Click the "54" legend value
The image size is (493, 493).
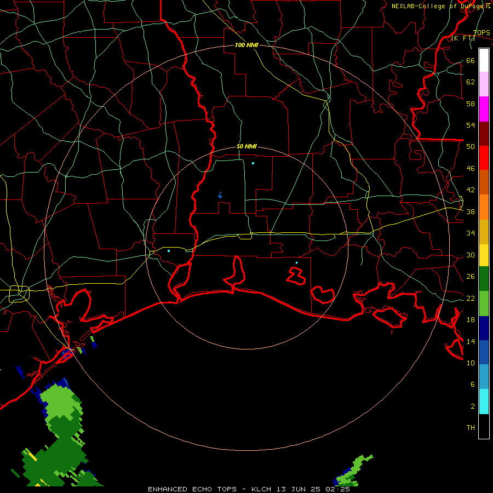coord(471,125)
